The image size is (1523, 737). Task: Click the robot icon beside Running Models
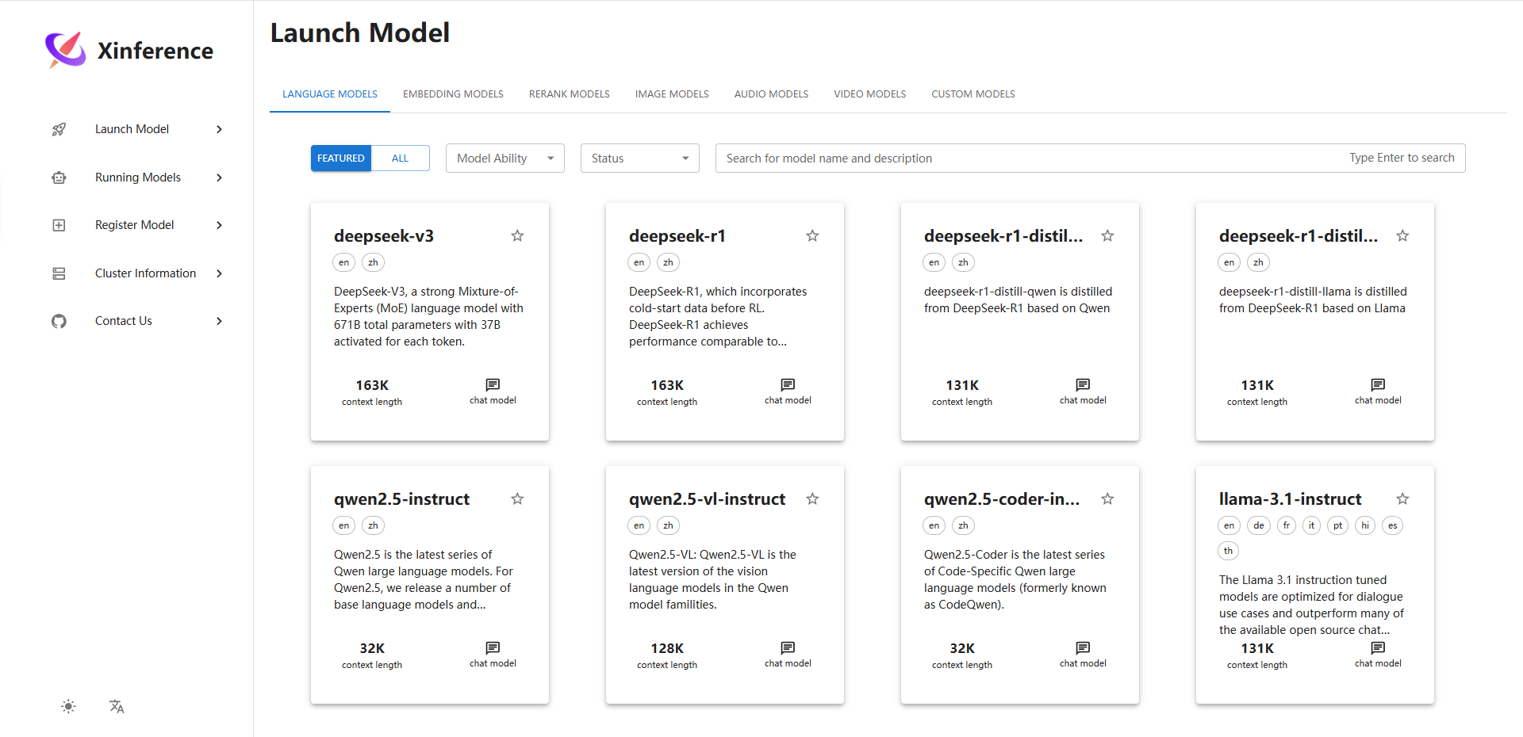[59, 178]
